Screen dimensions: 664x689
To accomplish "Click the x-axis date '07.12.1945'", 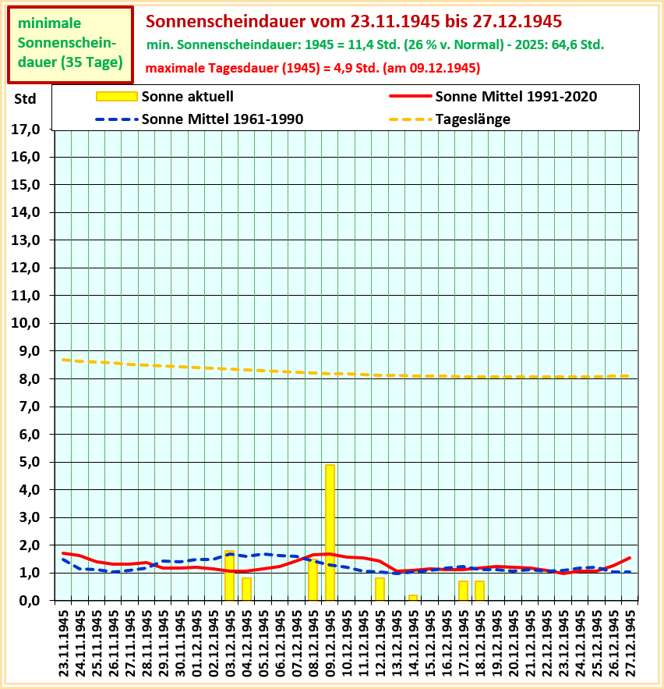I will tap(297, 643).
